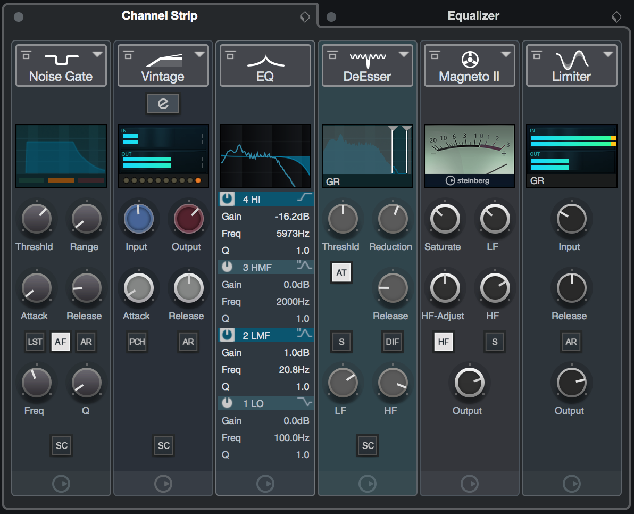Image resolution: width=634 pixels, height=514 pixels.
Task: Open the preset arrow below the EQ module
Action: click(x=265, y=484)
